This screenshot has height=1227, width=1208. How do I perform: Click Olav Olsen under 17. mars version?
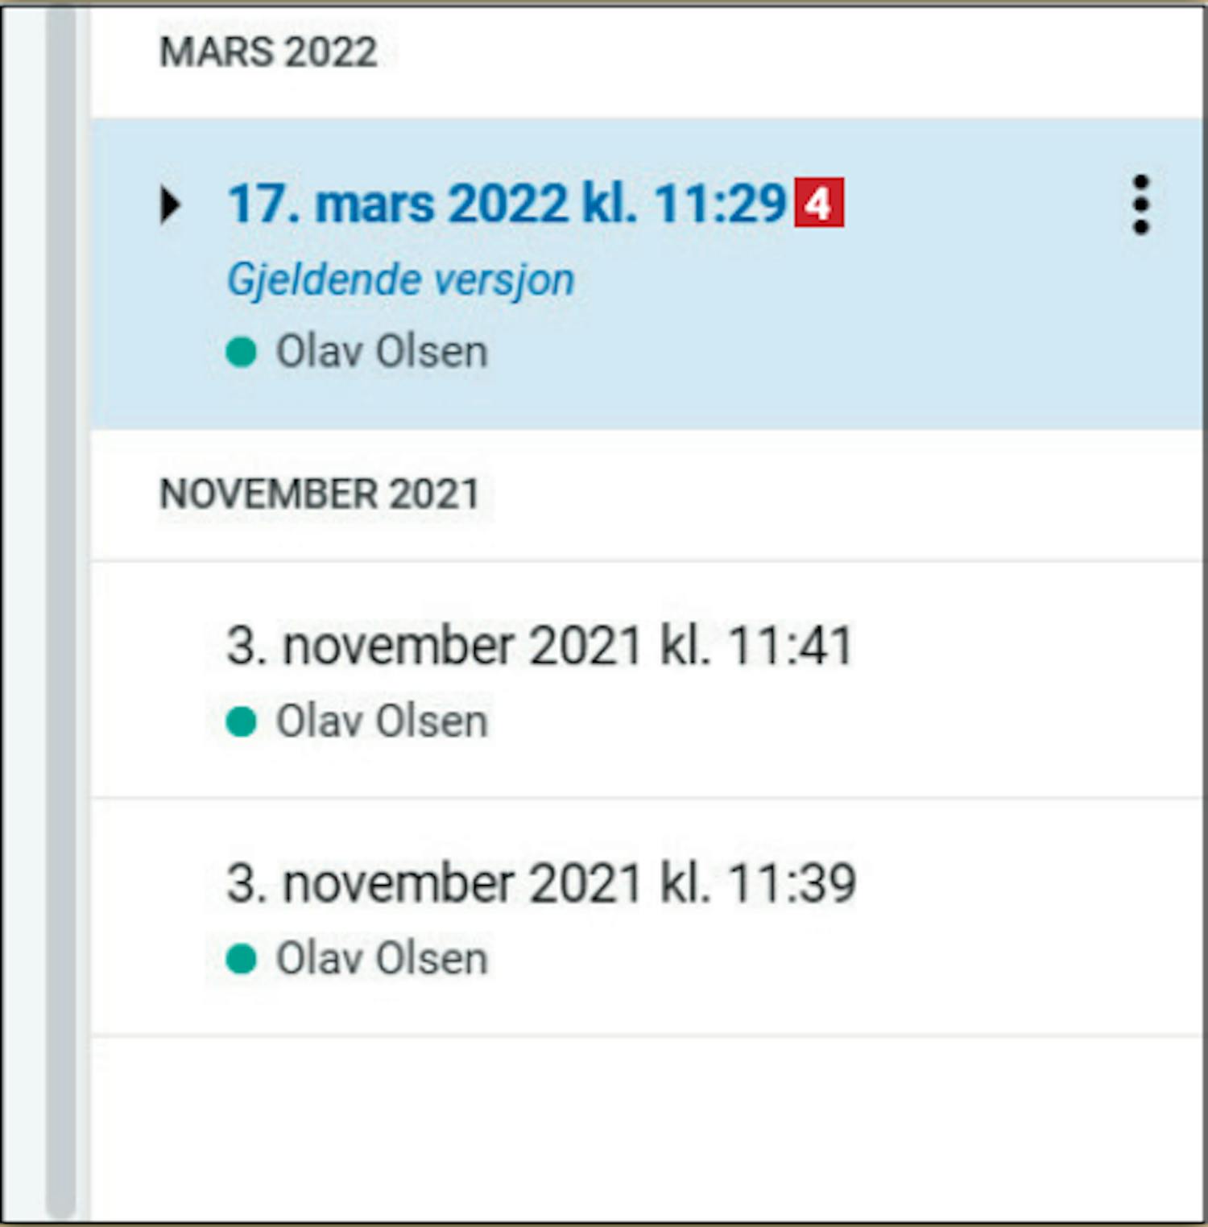(382, 352)
